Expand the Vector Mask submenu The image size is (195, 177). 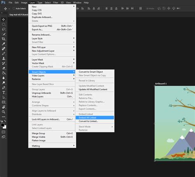pyautogui.click(x=52, y=63)
